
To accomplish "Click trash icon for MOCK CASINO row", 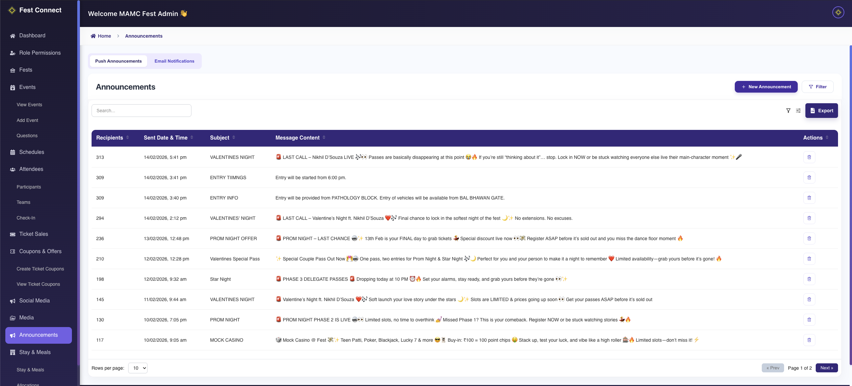I will pos(809,340).
